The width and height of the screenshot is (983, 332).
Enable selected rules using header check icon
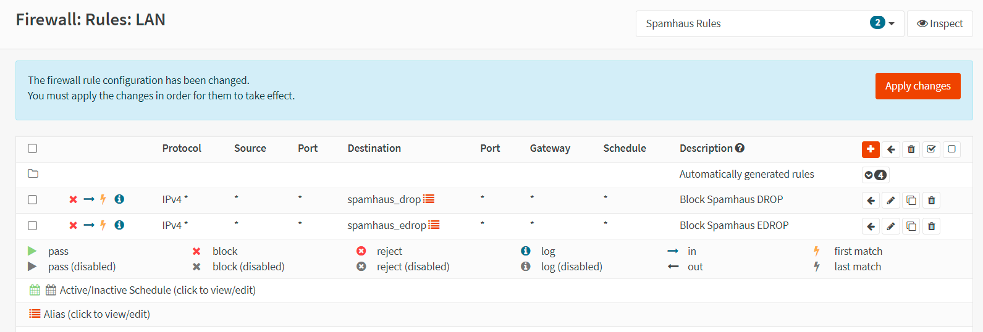(x=931, y=149)
